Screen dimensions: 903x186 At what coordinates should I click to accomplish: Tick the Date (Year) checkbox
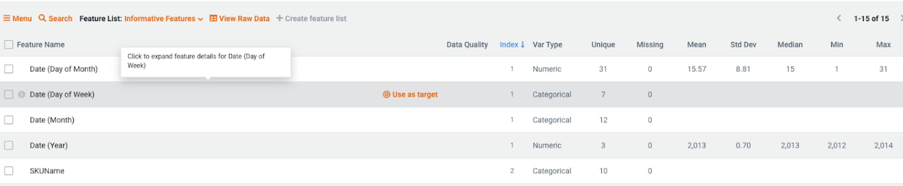9,145
